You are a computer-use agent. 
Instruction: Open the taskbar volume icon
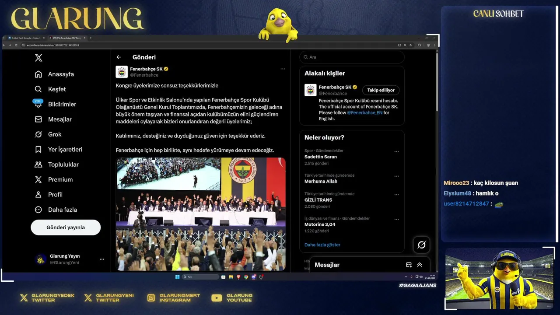tap(421, 276)
